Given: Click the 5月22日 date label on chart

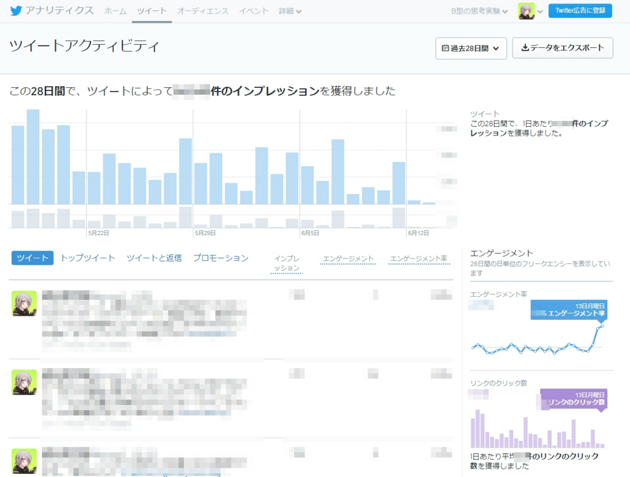Looking at the screenshot, I should pyautogui.click(x=98, y=233).
